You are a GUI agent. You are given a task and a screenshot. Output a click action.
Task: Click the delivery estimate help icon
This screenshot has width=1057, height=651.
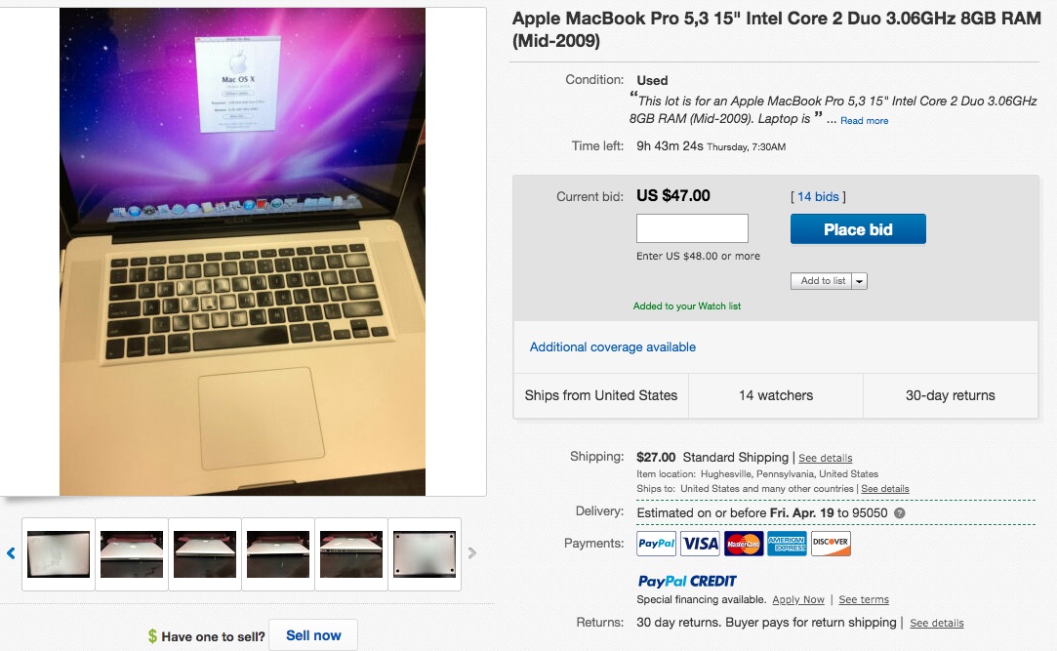[x=899, y=513]
